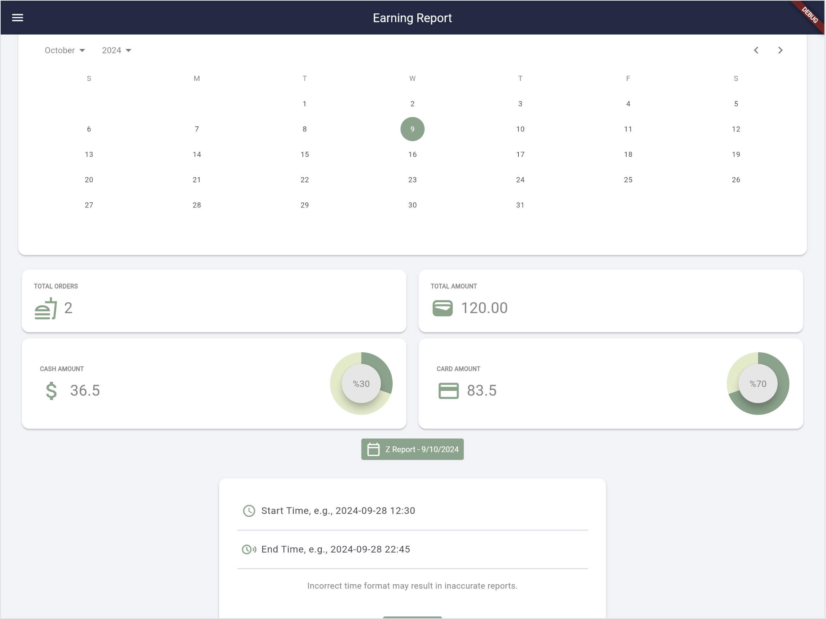The image size is (826, 619).
Task: Click the cash amount dollar icon
Action: (x=51, y=391)
